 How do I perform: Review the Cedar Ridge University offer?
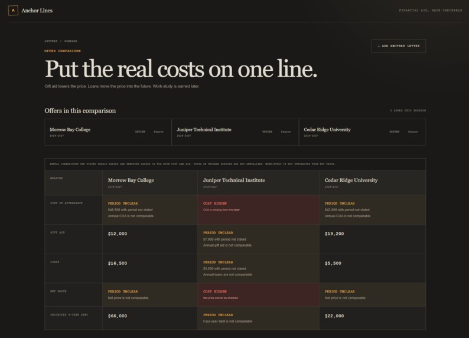pyautogui.click(x=394, y=132)
